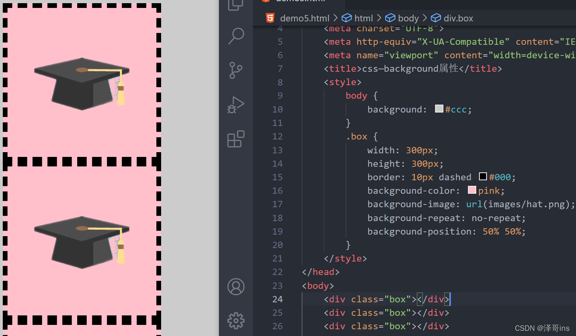This screenshot has width=576, height=336.
Task: Click the div.box element on line 24
Action: point(386,299)
